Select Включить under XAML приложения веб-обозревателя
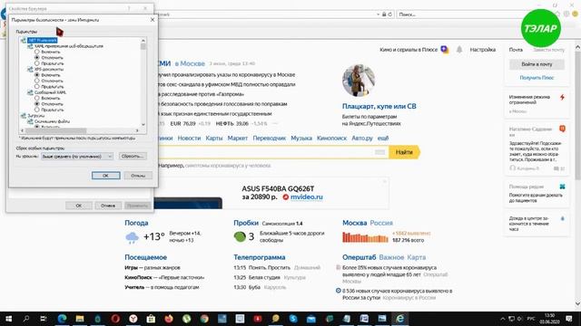 click(36, 52)
